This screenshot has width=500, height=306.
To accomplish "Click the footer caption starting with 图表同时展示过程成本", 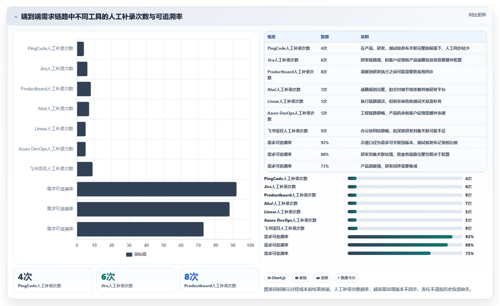I will pos(368,289).
